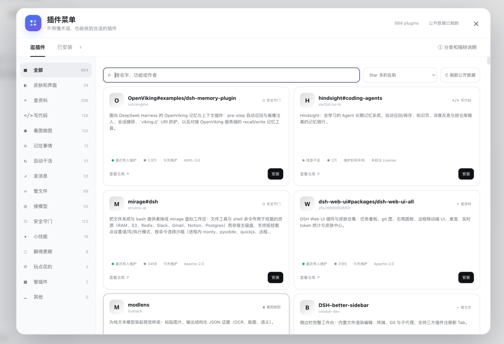Viewport: 504px width, 344px height.
Task: Open the Star 多的在前 sort dropdown
Action: [400, 75]
